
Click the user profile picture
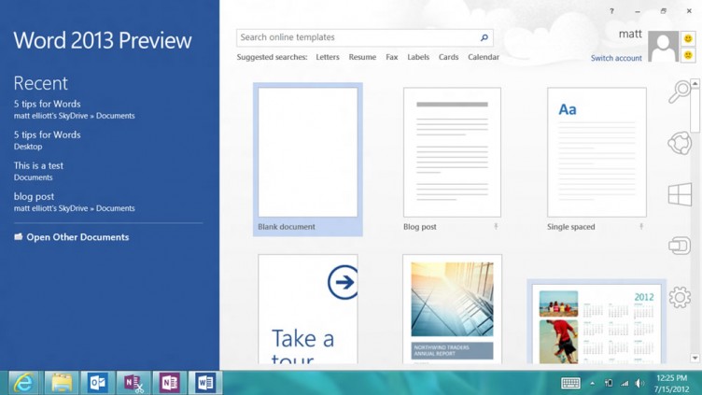click(663, 47)
